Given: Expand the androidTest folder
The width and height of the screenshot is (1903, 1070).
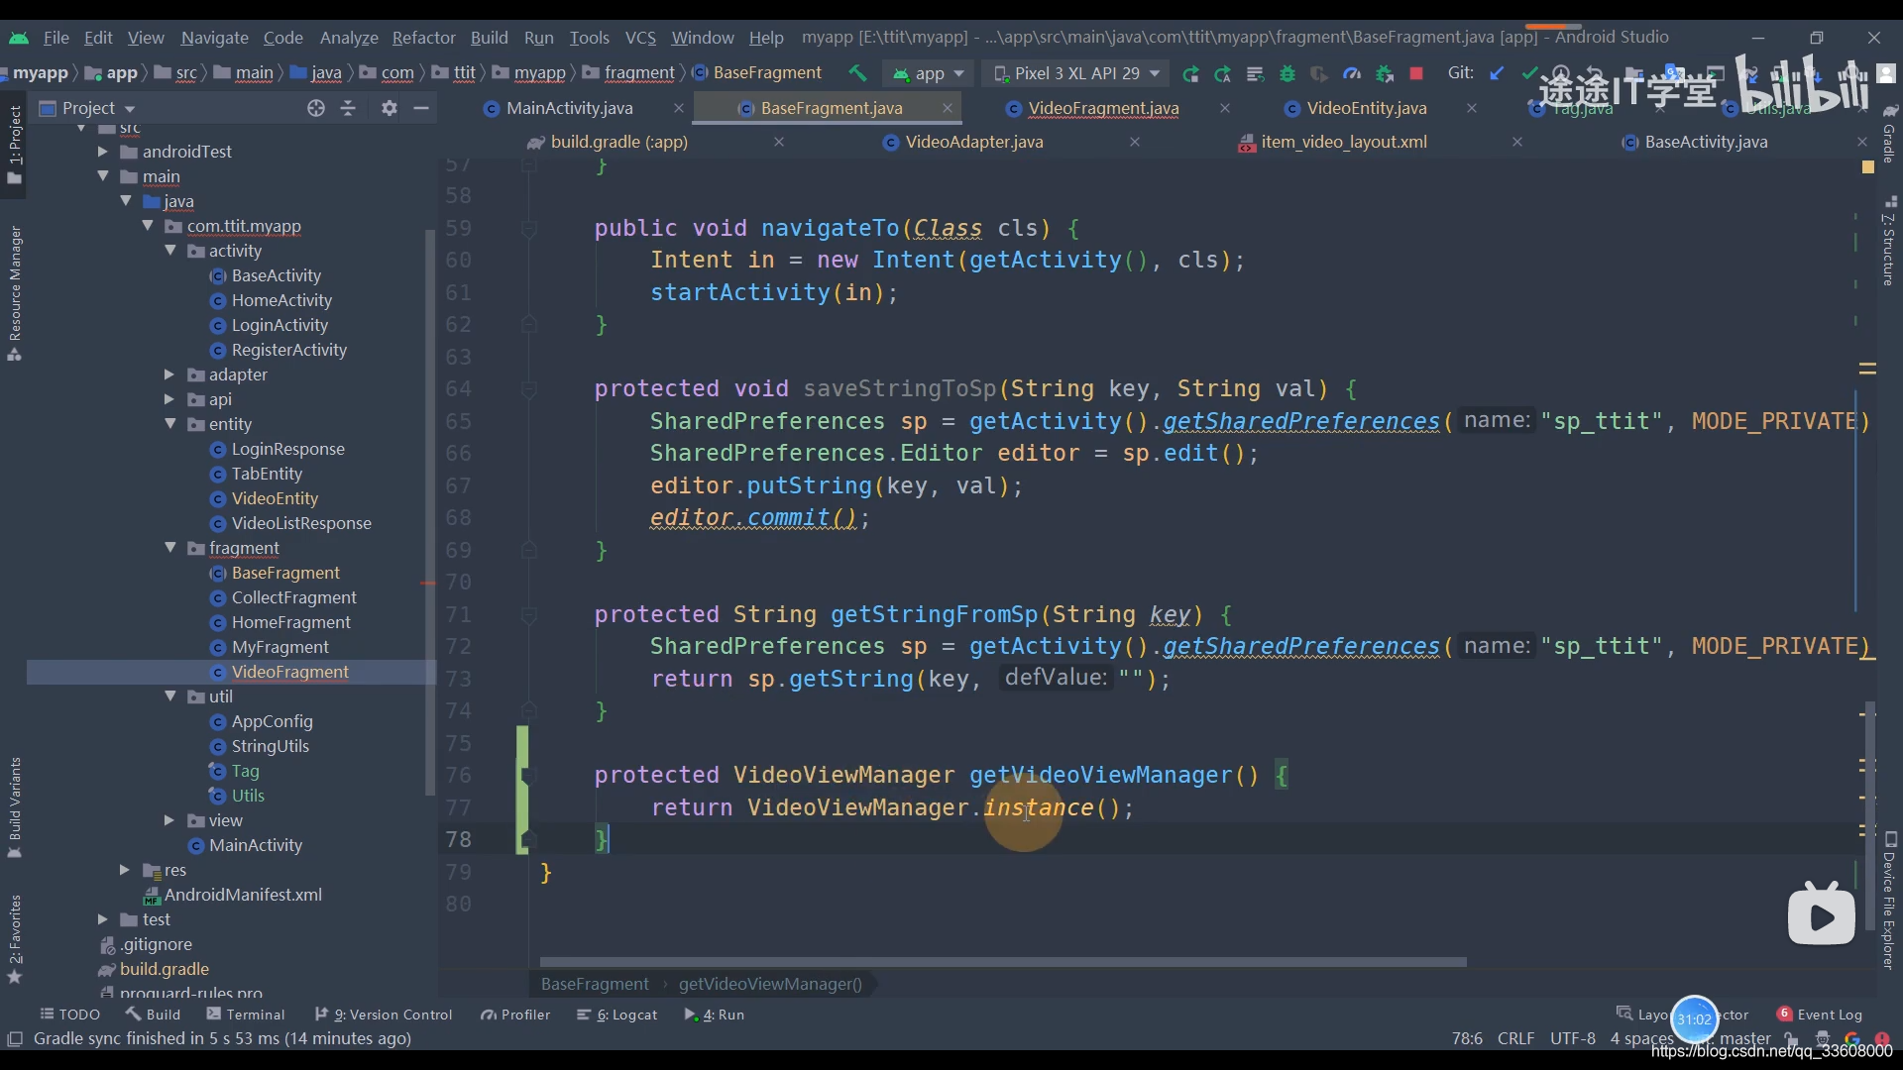Looking at the screenshot, I should tap(102, 152).
